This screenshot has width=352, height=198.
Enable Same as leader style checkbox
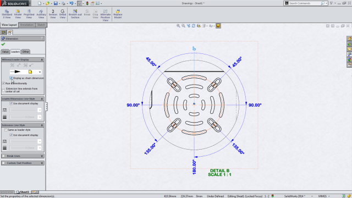[x=6, y=130]
